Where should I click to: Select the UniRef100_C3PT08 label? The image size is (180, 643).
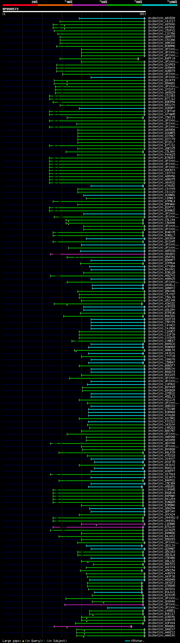[161, 111]
